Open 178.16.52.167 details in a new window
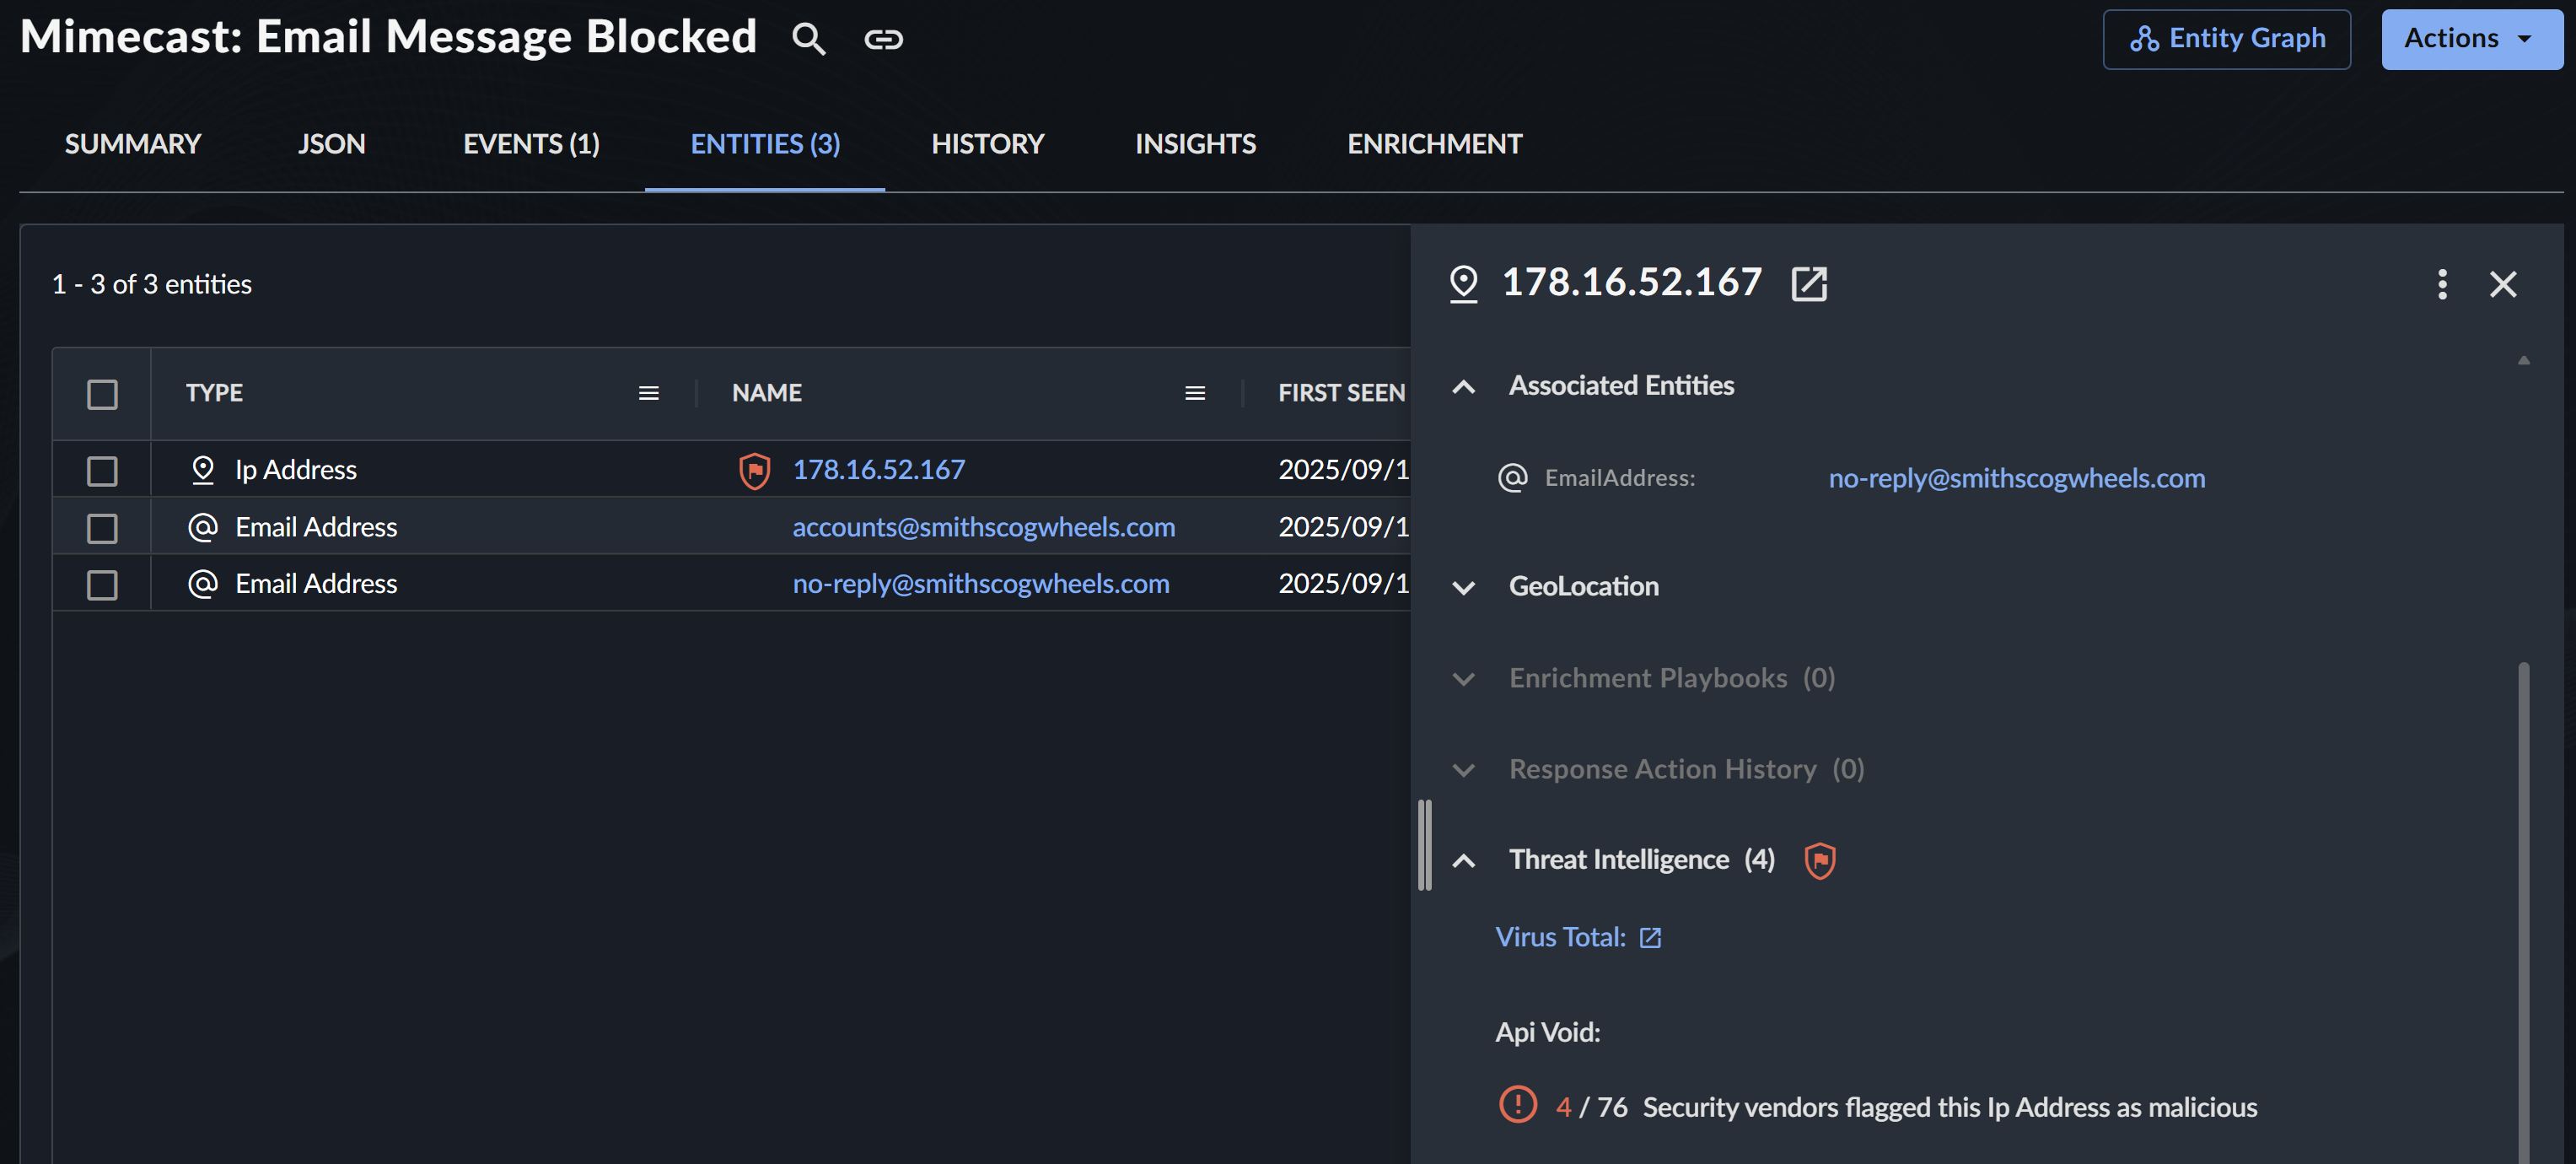This screenshot has width=2576, height=1164. point(1808,284)
